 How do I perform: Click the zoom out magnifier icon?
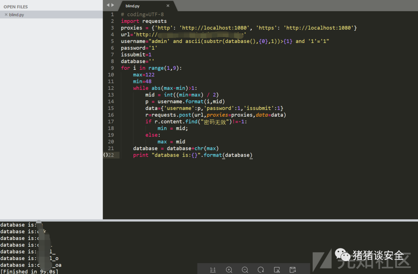(245, 270)
